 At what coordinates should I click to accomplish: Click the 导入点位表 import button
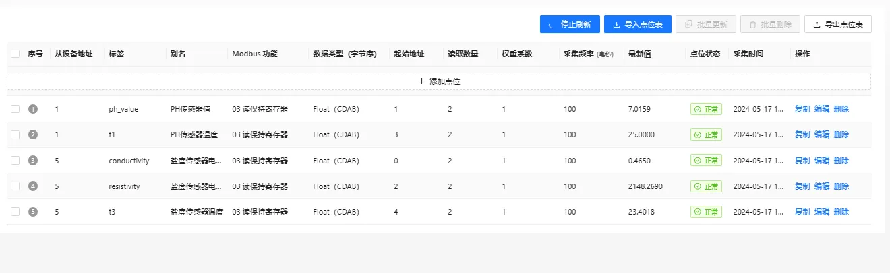click(x=638, y=24)
